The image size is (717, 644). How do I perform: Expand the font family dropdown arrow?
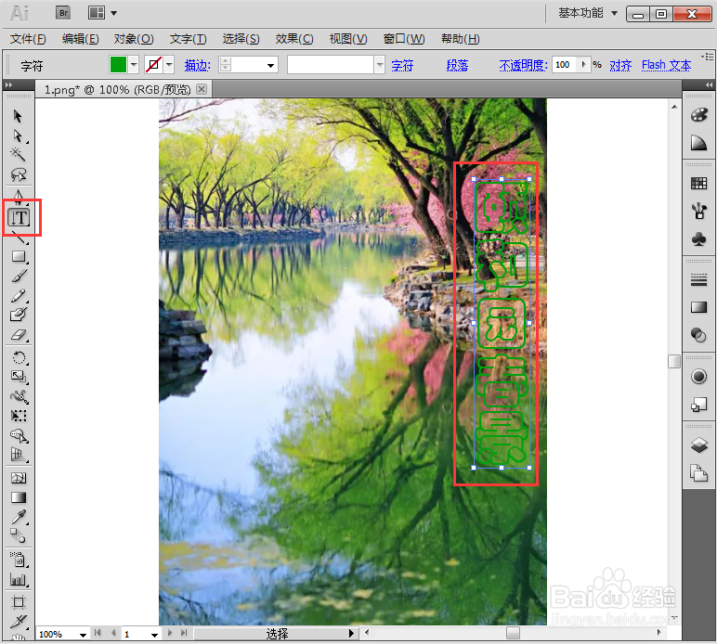tap(380, 65)
